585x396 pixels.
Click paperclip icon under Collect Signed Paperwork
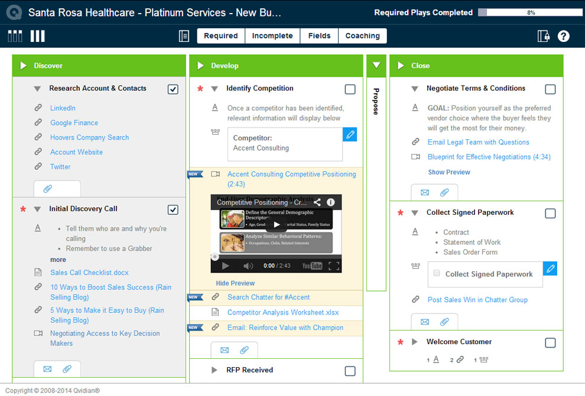444,322
